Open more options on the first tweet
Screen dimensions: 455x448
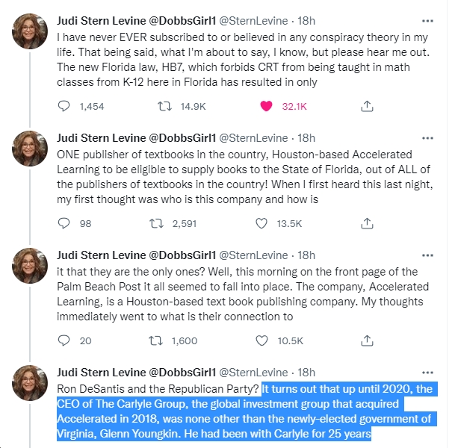point(427,21)
